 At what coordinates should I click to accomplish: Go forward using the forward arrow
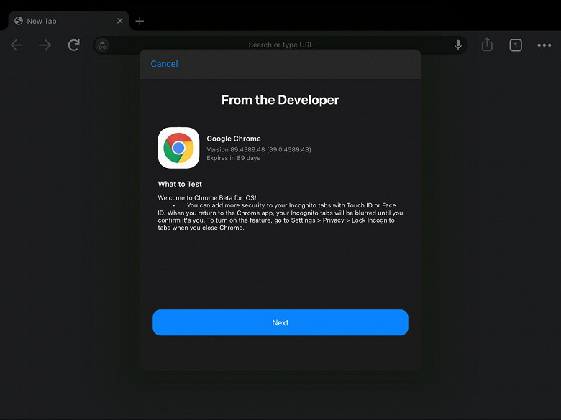click(45, 45)
